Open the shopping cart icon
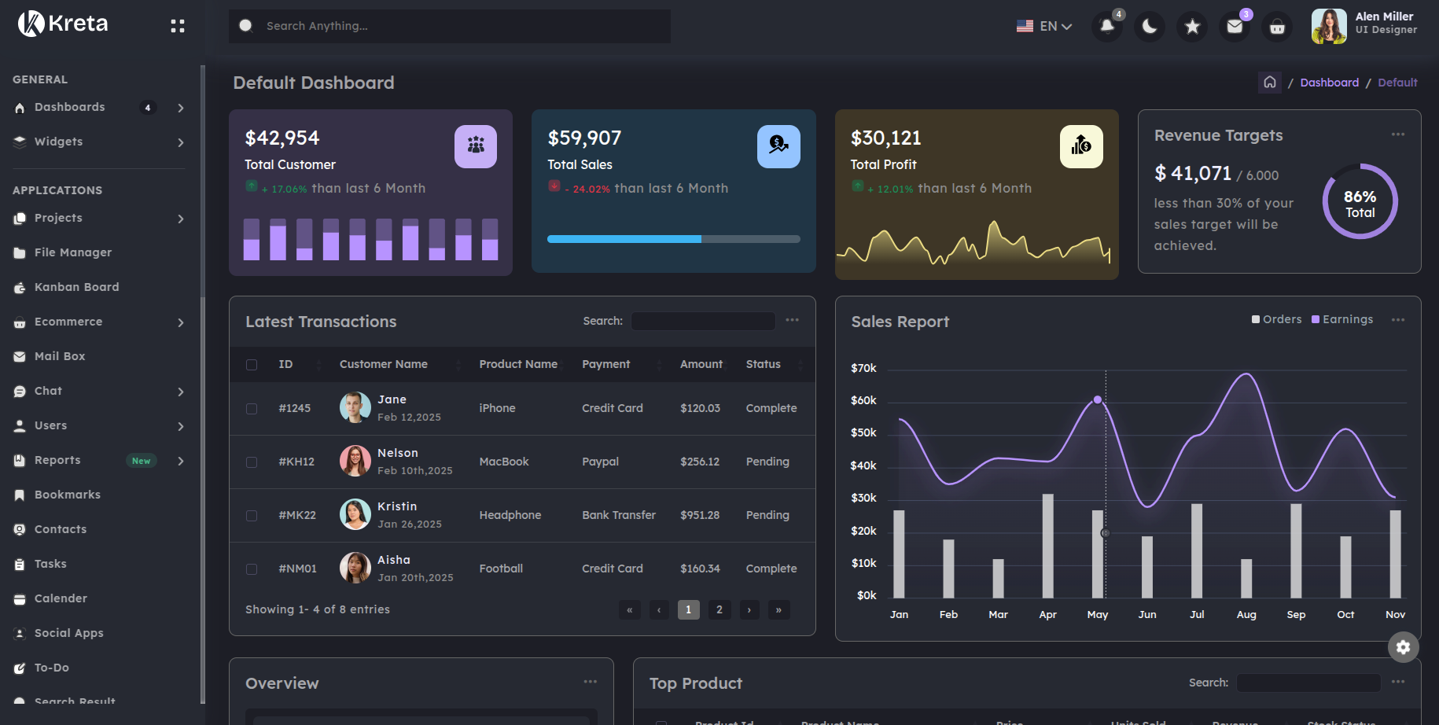 click(1277, 26)
